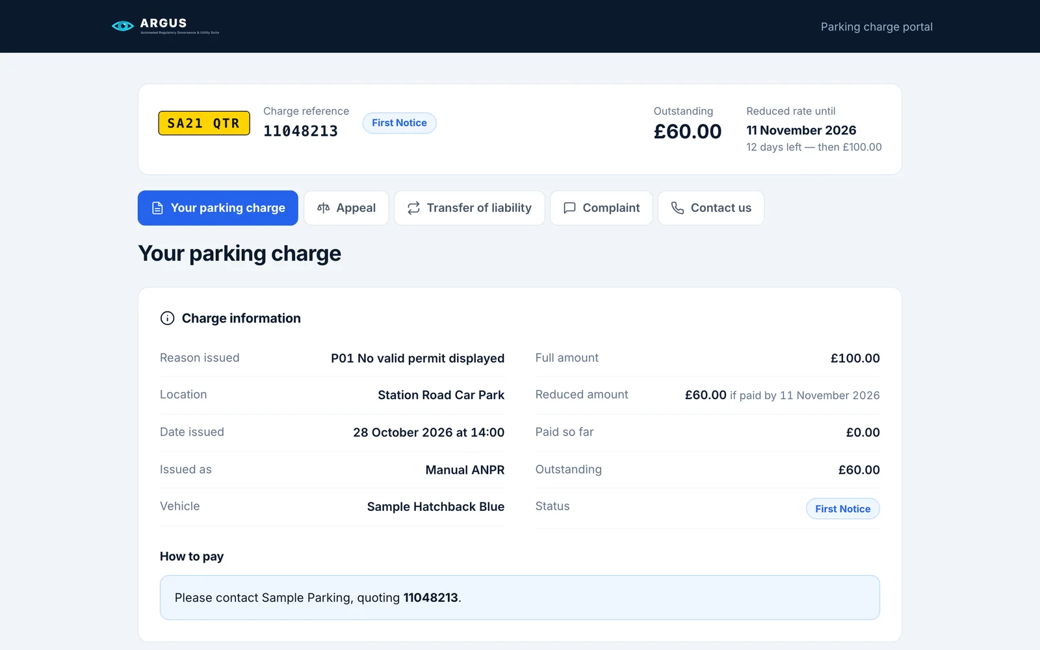Image resolution: width=1040 pixels, height=650 pixels.
Task: Click the 11 November 2026 reduced rate date
Action: coord(801,130)
